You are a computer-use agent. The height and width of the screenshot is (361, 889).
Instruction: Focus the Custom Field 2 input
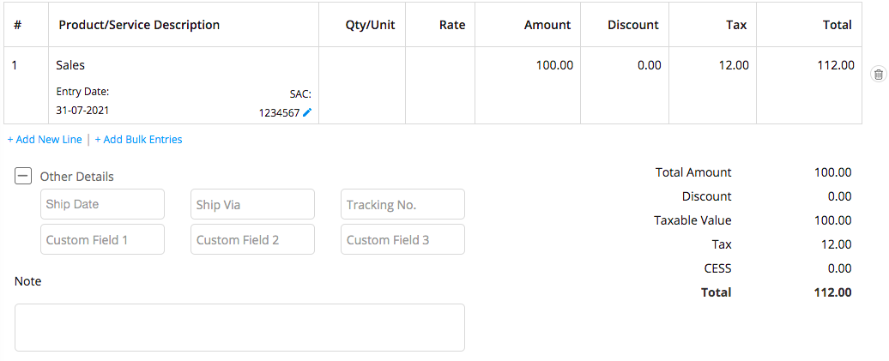tap(252, 239)
